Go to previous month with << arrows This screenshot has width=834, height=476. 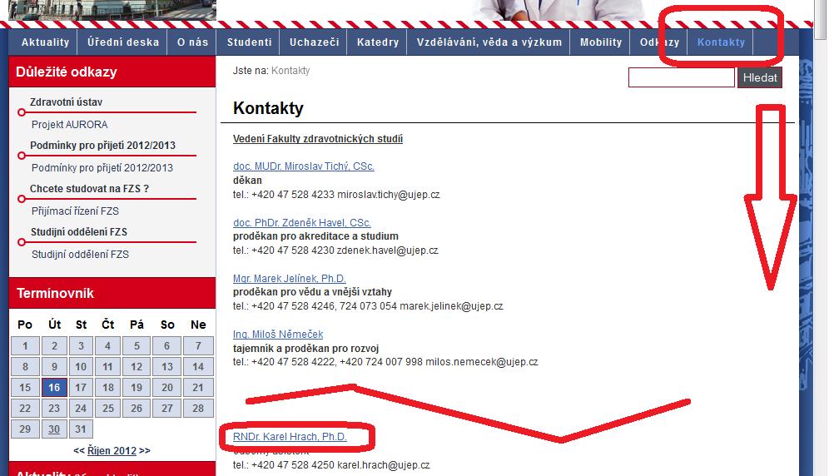tap(79, 451)
